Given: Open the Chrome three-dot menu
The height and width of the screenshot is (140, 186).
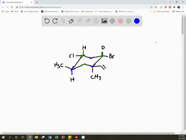Looking at the screenshot, I should tap(183, 7).
